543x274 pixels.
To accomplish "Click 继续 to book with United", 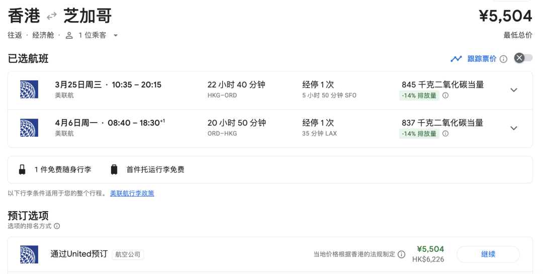I will pyautogui.click(x=488, y=254).
